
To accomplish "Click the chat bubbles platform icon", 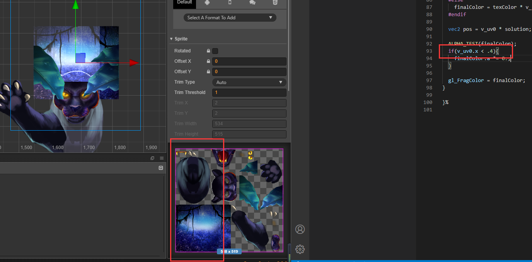I will click(x=252, y=3).
